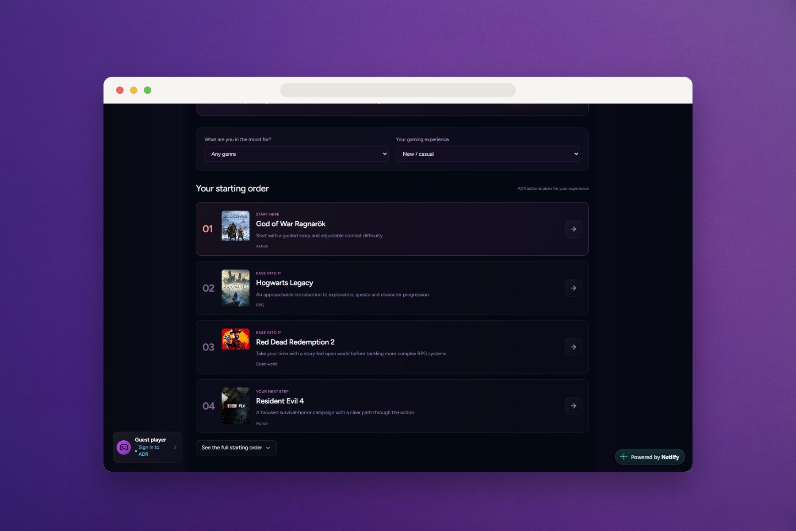The image size is (796, 531).
Task: Open the gaming experience dropdown showing New / casual
Action: tap(488, 154)
